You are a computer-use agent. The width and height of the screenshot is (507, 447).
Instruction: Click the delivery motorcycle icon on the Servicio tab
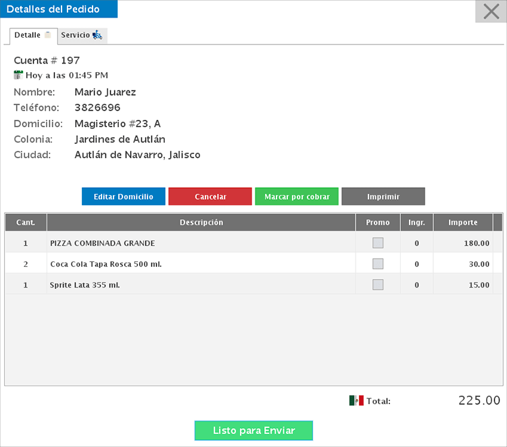coord(97,35)
